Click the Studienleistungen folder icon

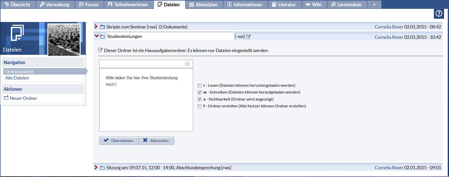[102, 37]
